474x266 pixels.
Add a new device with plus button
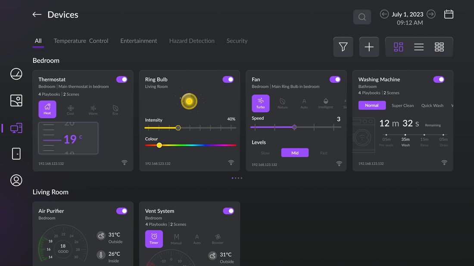pos(369,47)
